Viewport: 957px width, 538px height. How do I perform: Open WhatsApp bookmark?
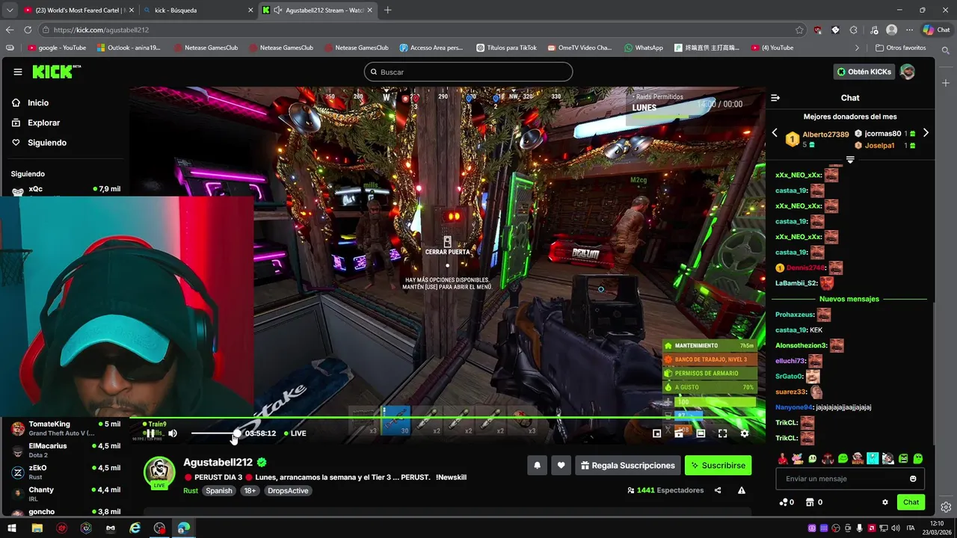644,48
